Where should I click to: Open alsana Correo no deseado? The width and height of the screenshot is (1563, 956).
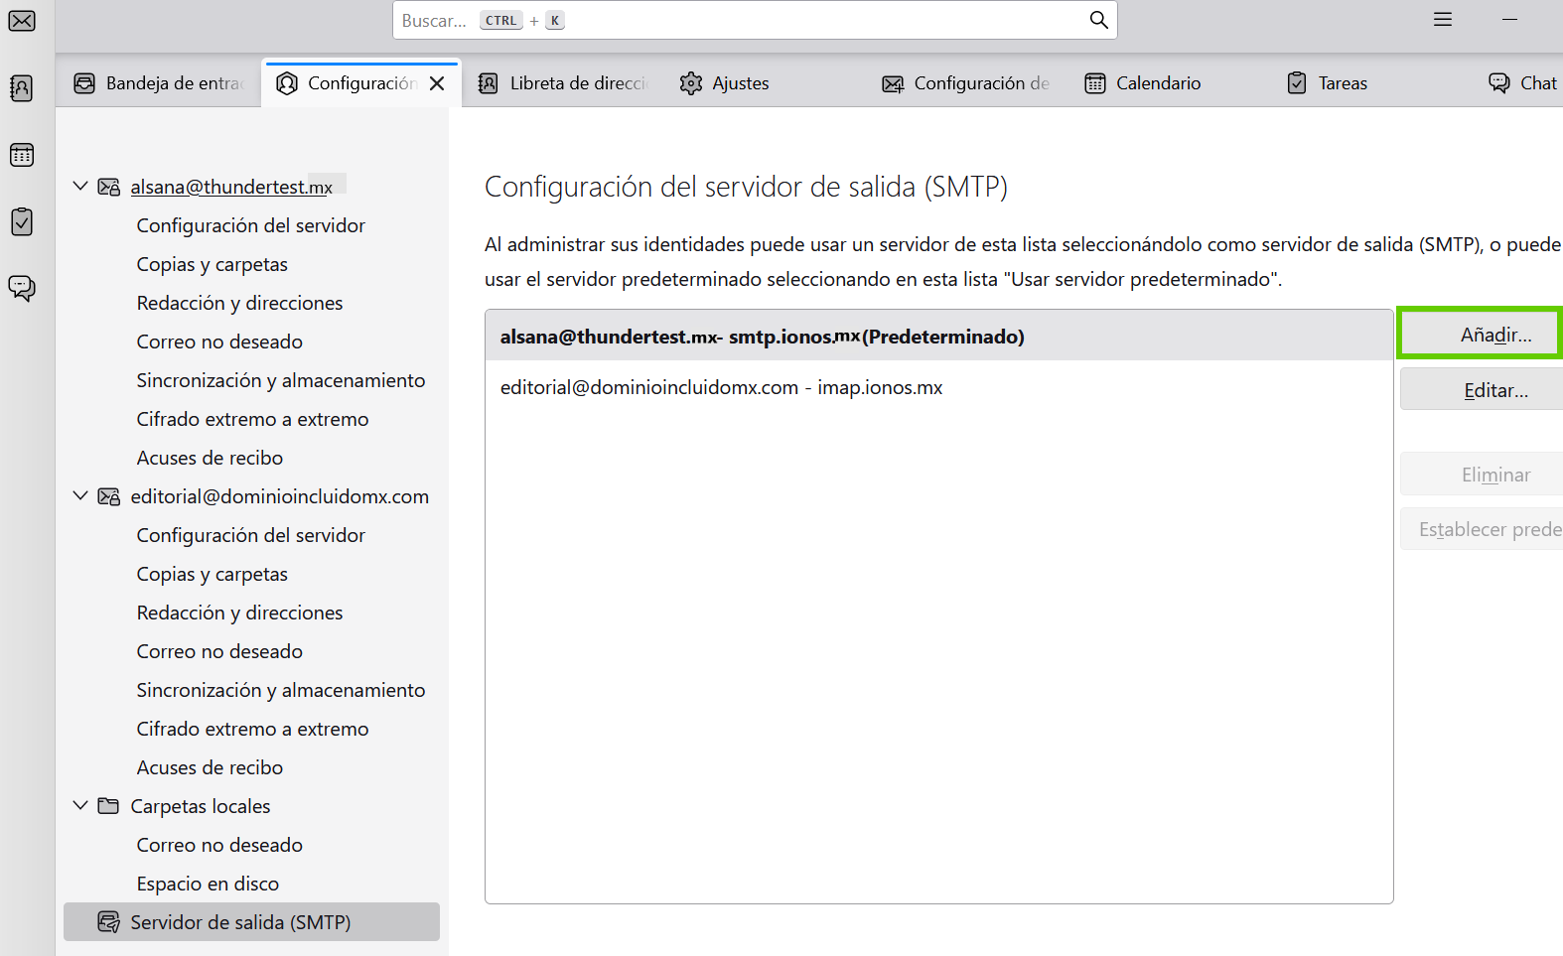(x=219, y=341)
